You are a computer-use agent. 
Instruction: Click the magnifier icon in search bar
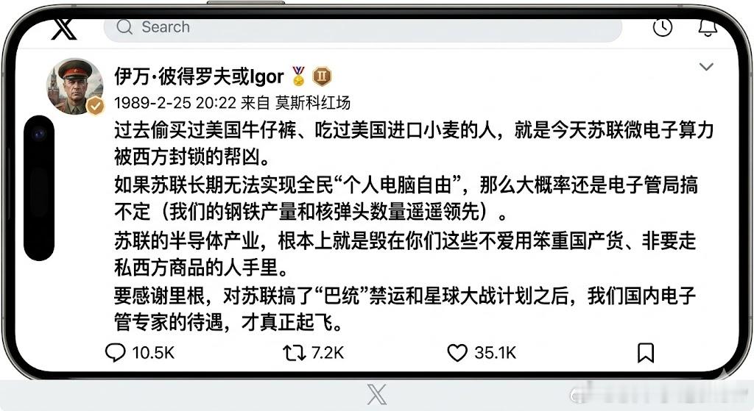coord(124,27)
